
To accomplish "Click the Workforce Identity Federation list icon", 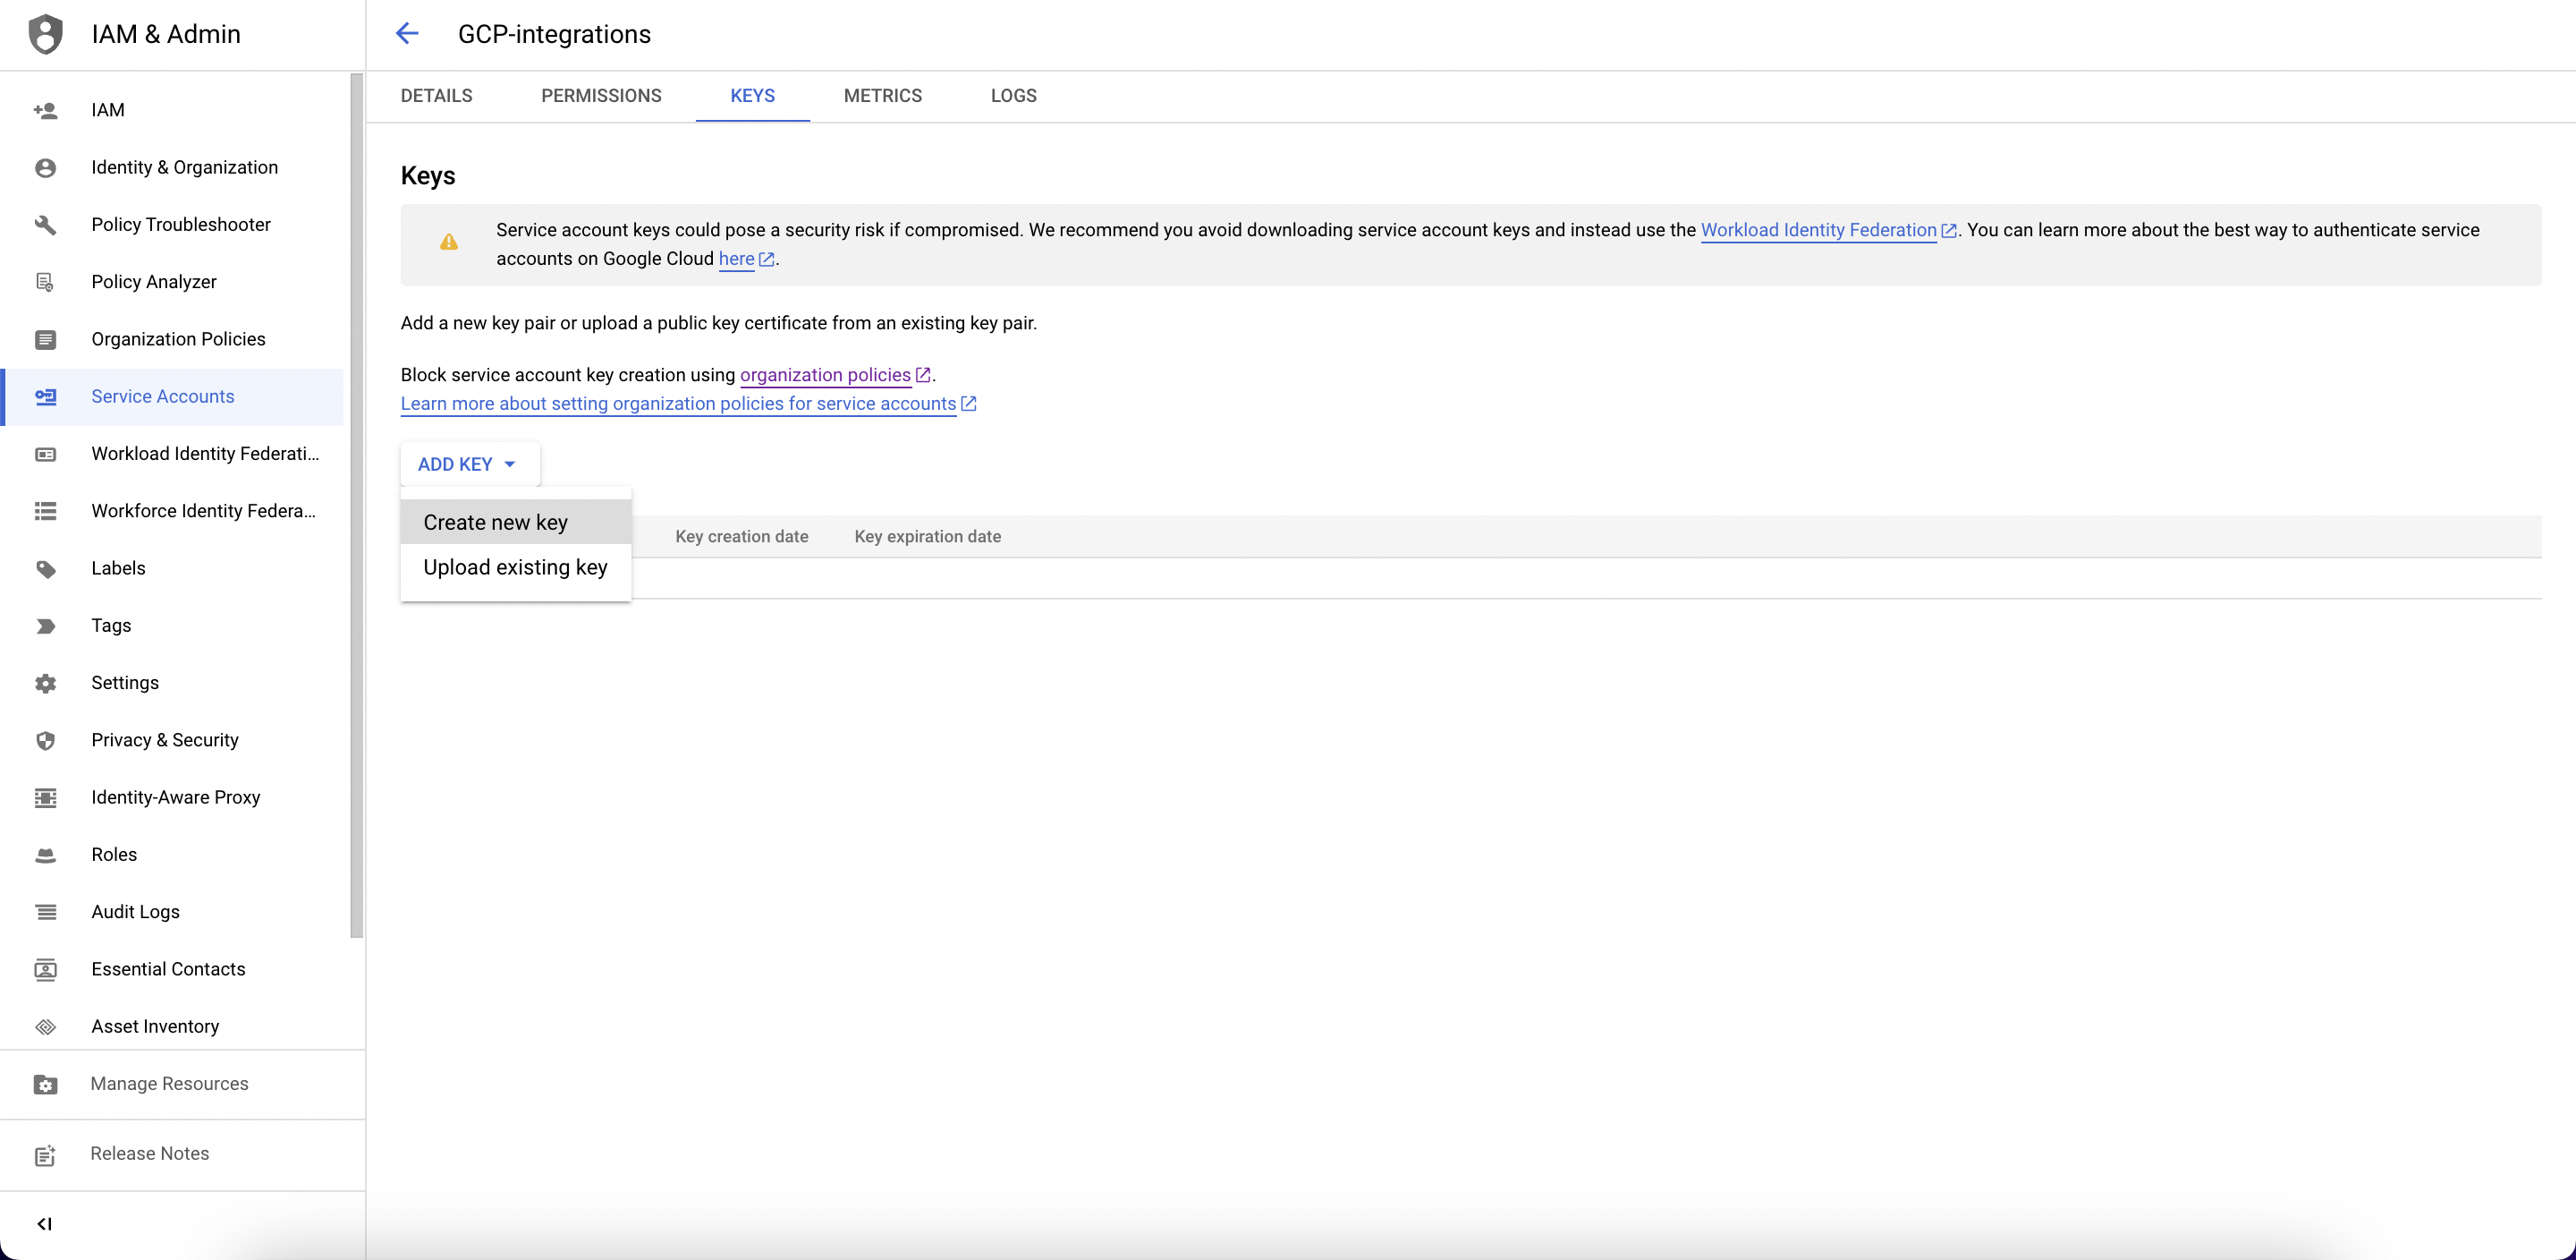I will [x=45, y=511].
